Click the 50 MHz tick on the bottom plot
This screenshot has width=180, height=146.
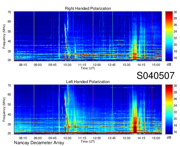pos(9,104)
